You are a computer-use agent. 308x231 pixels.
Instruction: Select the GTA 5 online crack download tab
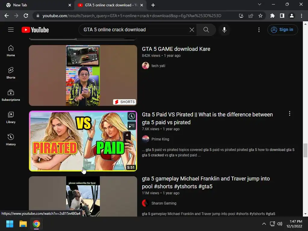point(110,5)
